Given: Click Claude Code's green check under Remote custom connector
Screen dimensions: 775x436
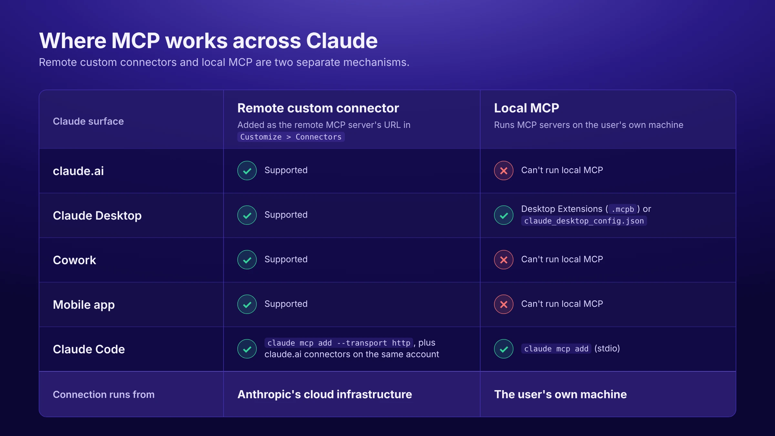Looking at the screenshot, I should (247, 349).
